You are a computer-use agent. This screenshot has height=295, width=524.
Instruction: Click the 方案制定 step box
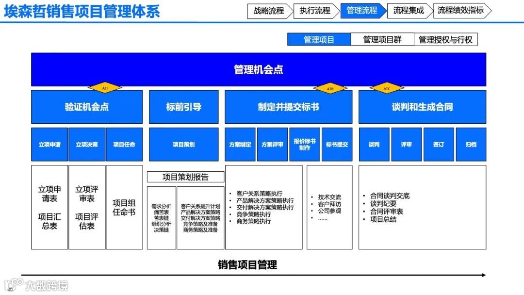240,144
